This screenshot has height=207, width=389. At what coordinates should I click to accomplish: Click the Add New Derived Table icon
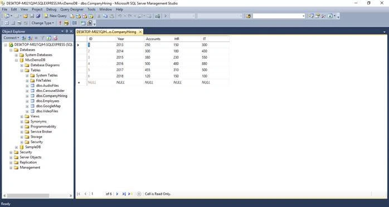(89, 23)
